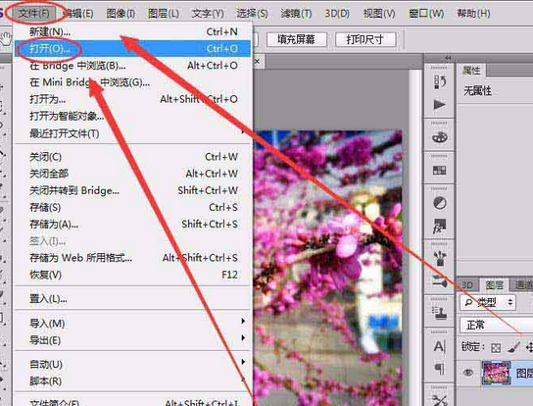Open the 类型 layer filter dropdown

click(x=487, y=302)
